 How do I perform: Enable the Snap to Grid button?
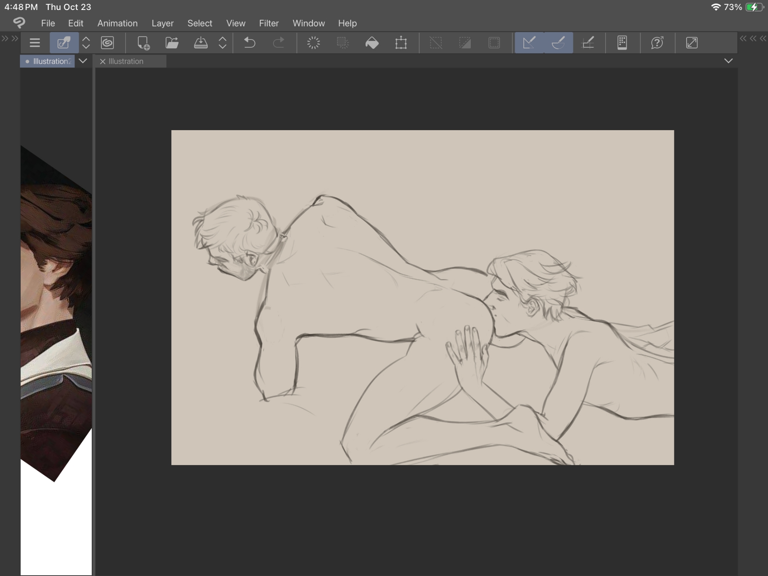coord(588,43)
